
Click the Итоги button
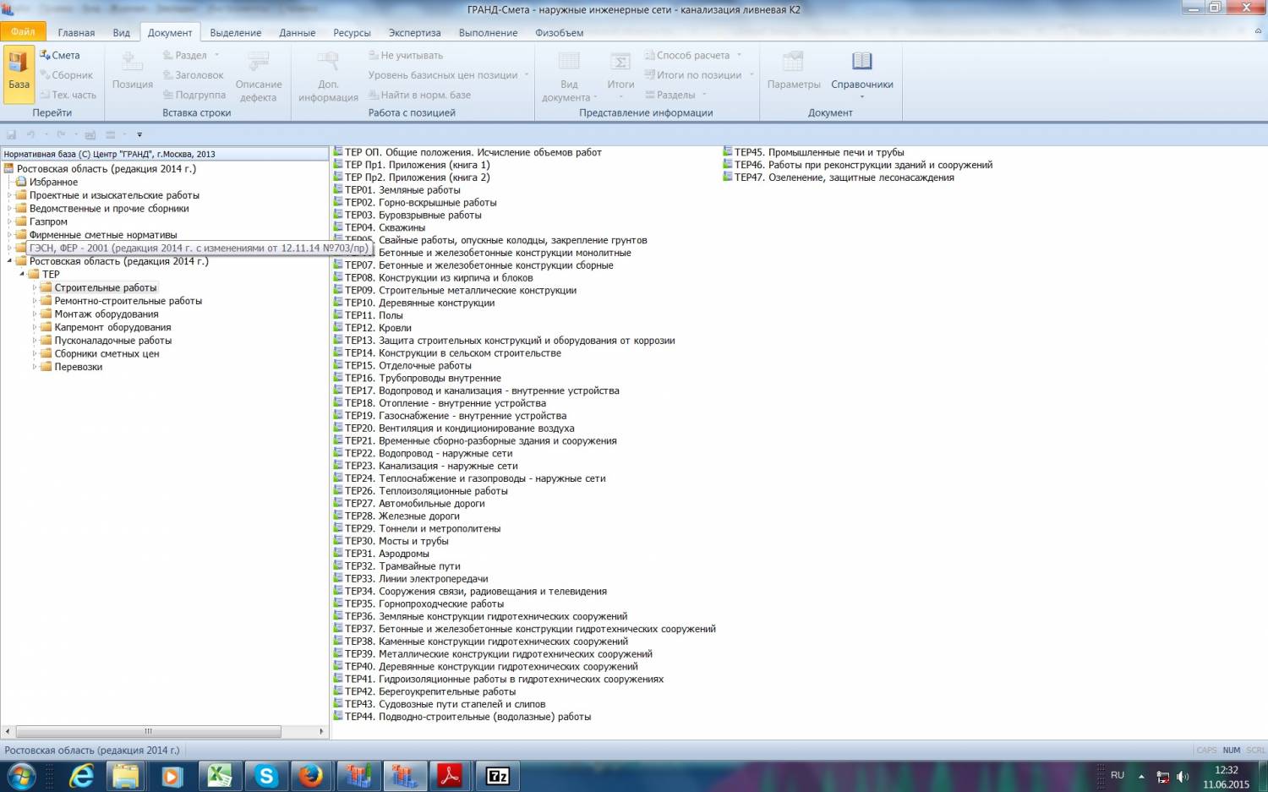point(620,74)
